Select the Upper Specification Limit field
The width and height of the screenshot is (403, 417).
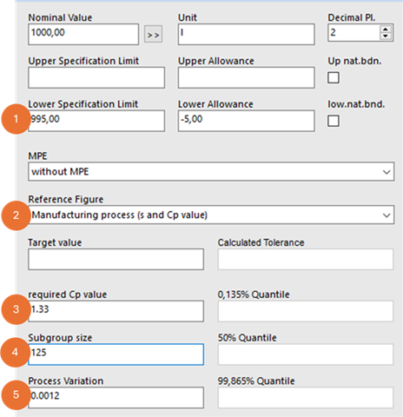click(96, 77)
